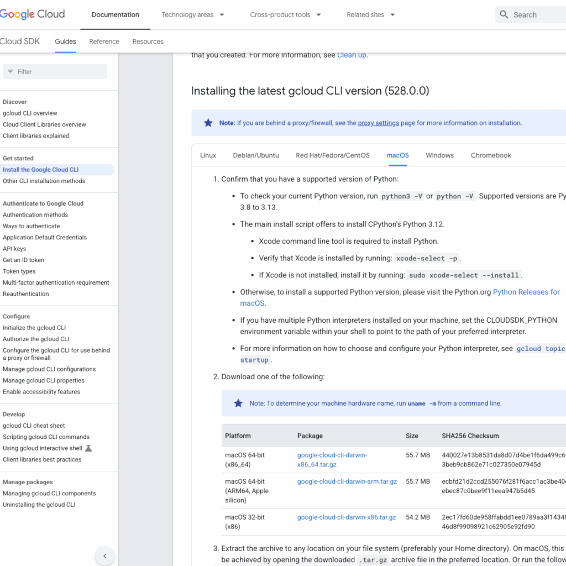Switch to the Reference tab
This screenshot has height=566, width=566.
point(104,41)
